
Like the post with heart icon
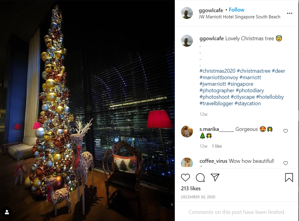(185, 178)
